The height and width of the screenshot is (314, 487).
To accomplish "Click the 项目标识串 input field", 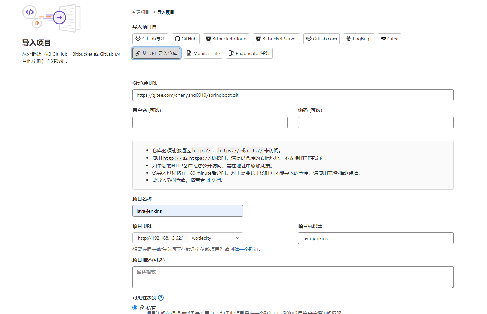I will coord(376,238).
